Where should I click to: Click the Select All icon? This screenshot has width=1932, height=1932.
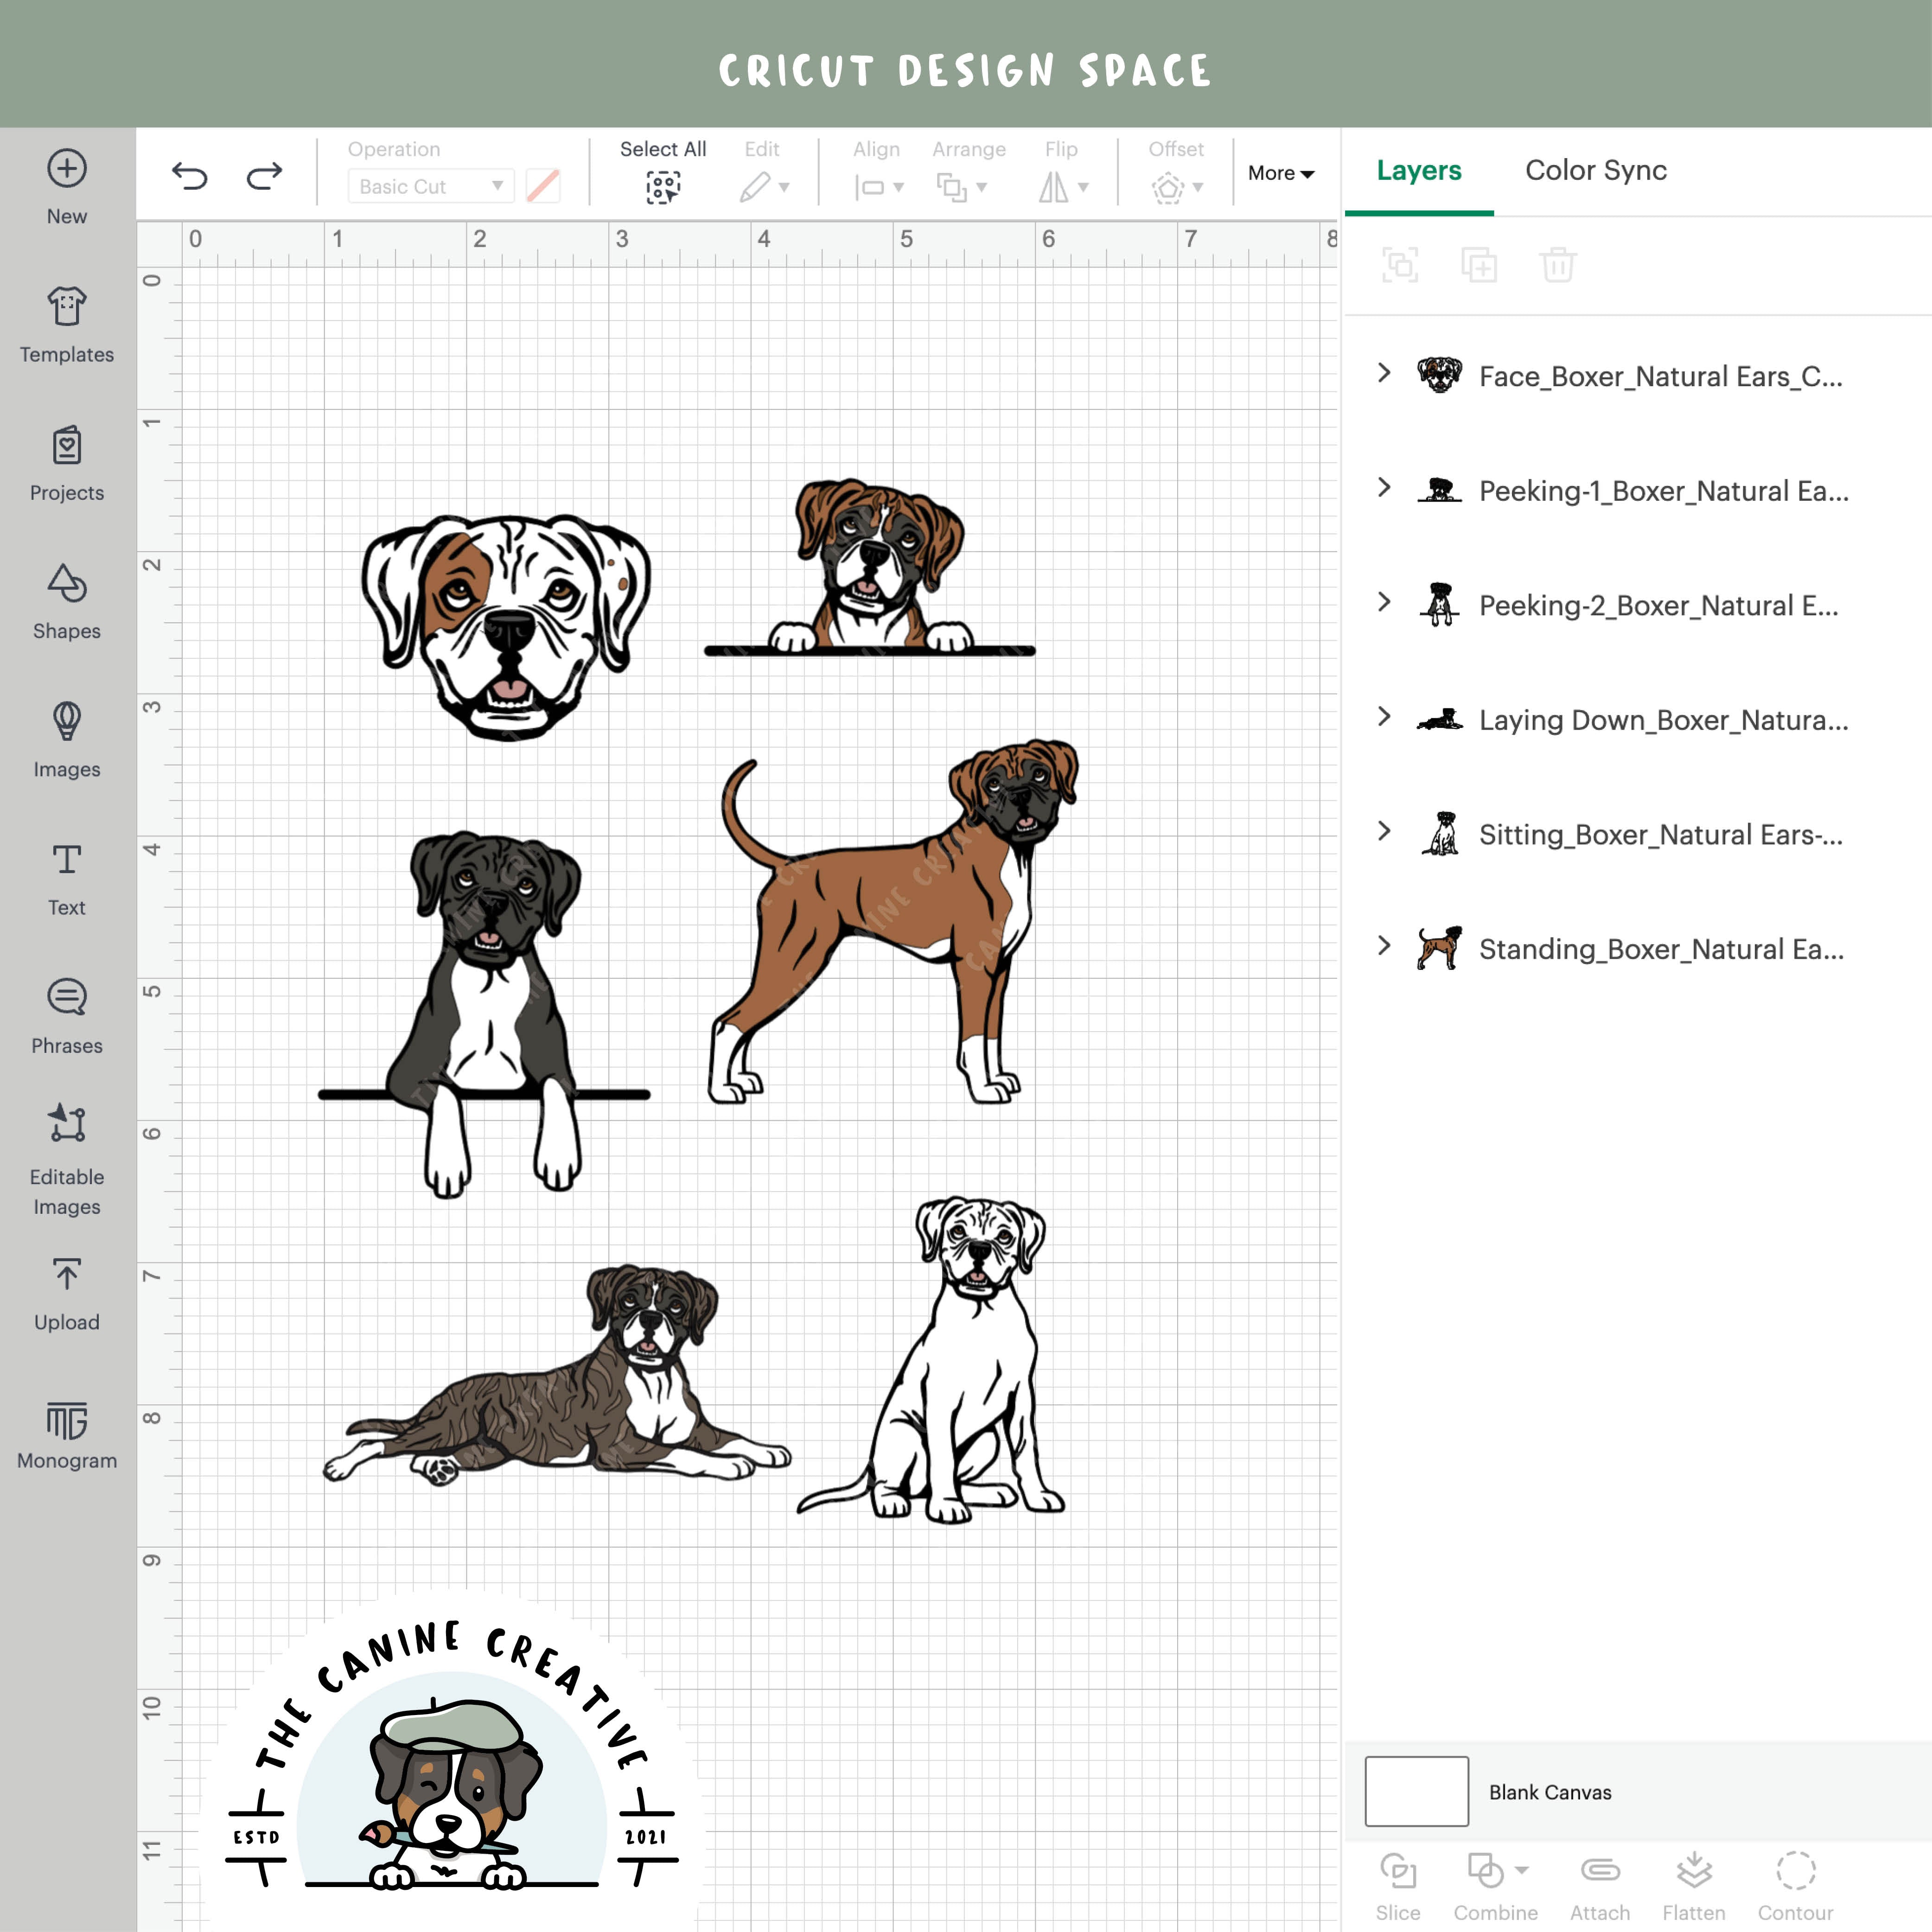pos(663,186)
